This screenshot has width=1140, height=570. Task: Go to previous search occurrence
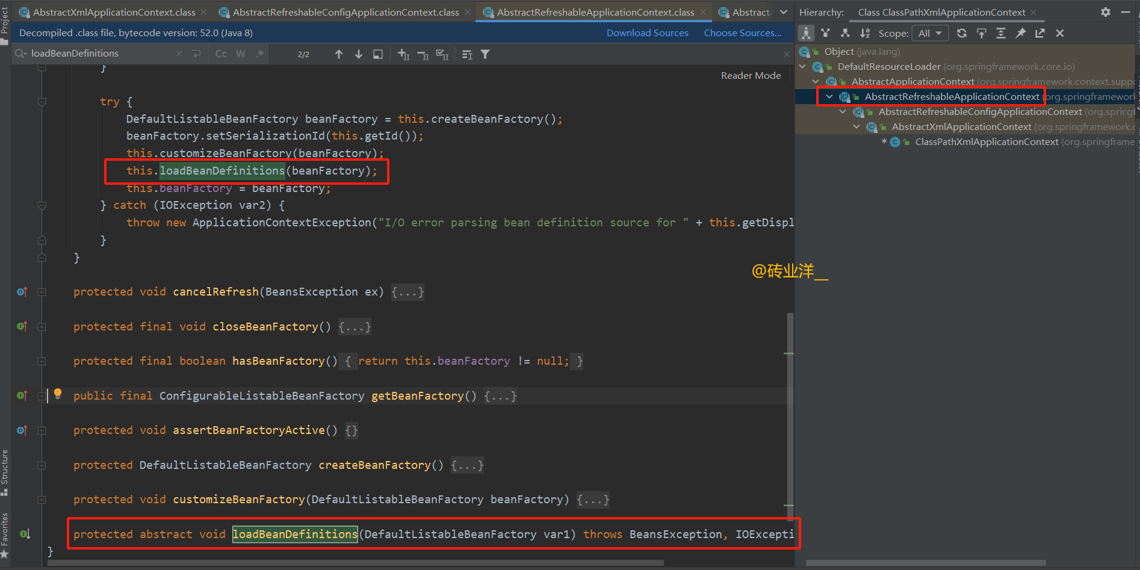339,54
